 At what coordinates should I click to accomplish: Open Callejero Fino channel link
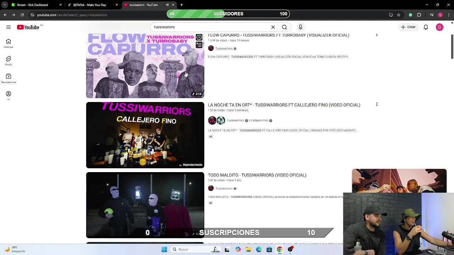[x=260, y=120]
